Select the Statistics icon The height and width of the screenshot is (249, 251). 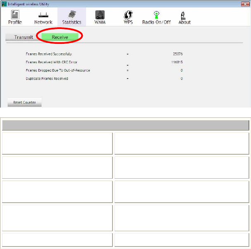click(72, 15)
